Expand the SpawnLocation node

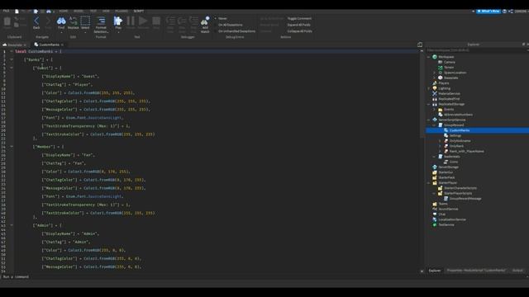[435, 73]
